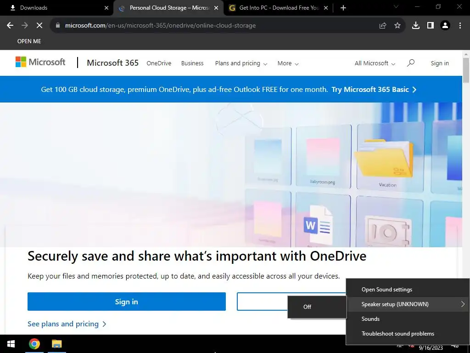This screenshot has height=353, width=470.
Task: Open See plans and pricing link
Action: coord(67,324)
